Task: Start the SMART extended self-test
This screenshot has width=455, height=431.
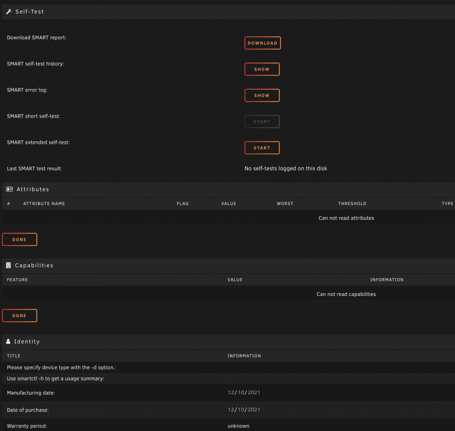Action: click(262, 148)
